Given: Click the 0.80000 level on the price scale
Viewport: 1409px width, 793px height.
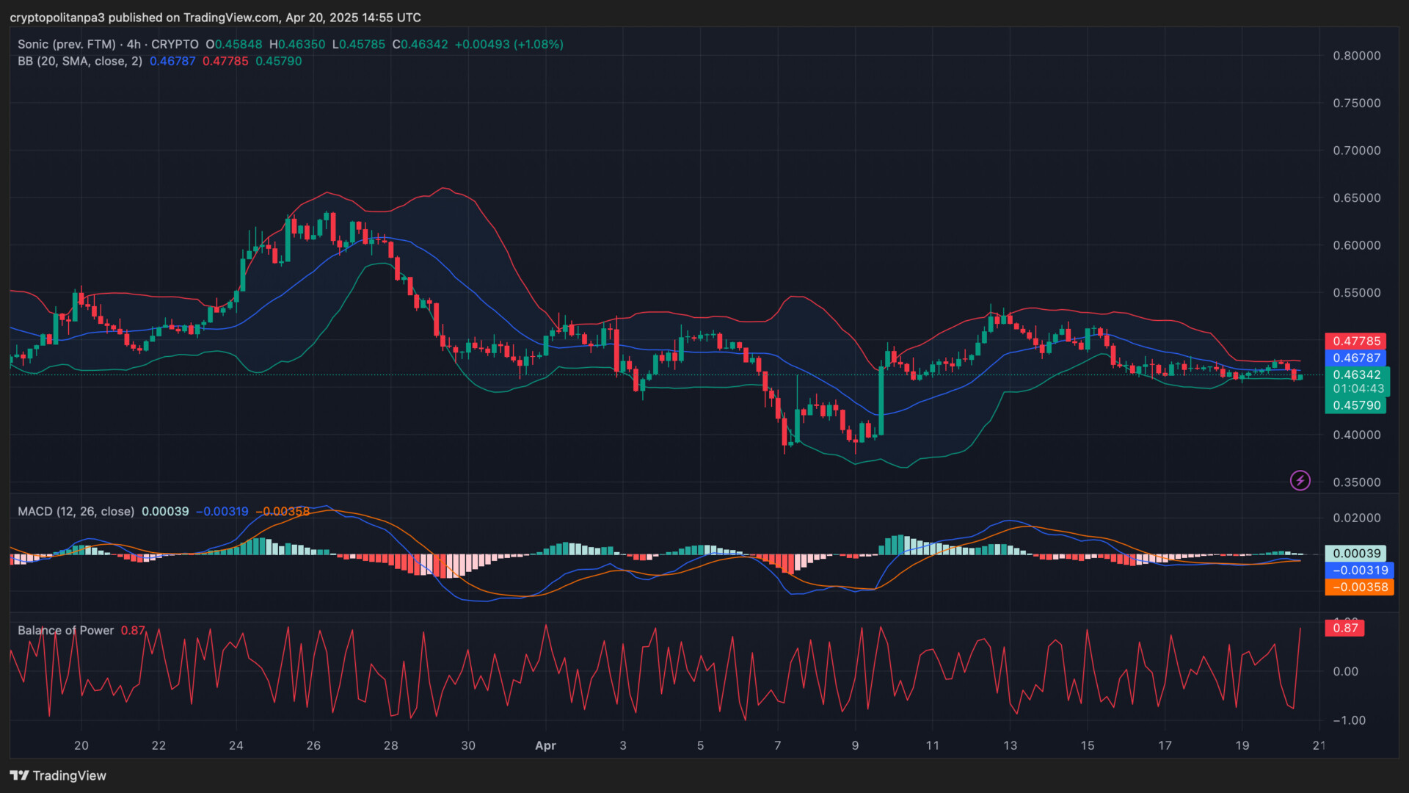Looking at the screenshot, I should (x=1356, y=56).
